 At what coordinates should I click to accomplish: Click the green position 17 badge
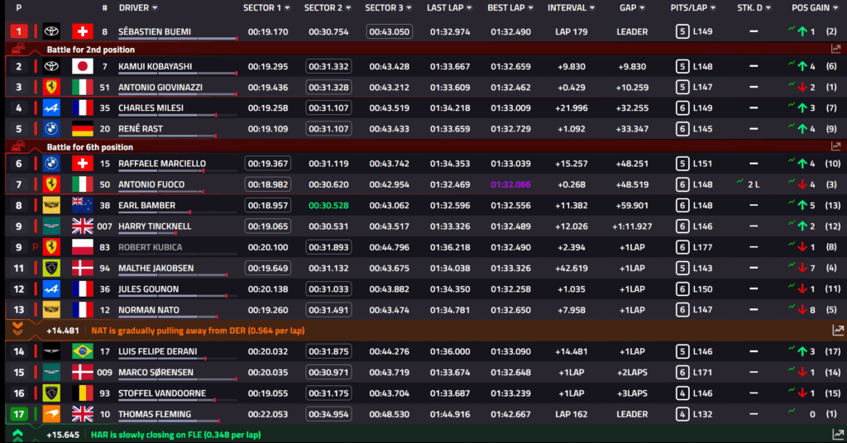[18, 414]
